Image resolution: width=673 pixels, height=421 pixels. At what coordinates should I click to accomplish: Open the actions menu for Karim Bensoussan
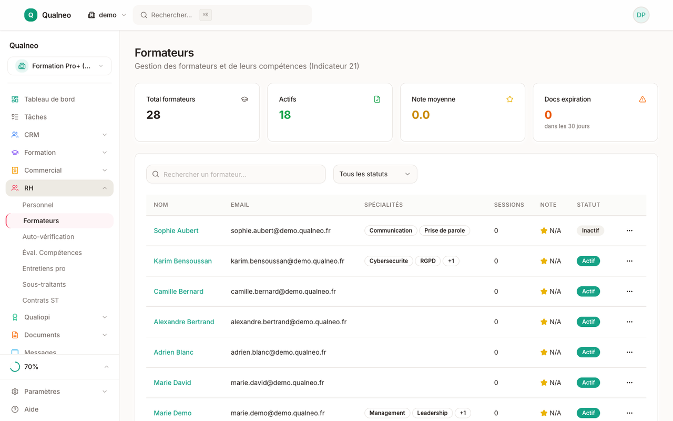[629, 261]
